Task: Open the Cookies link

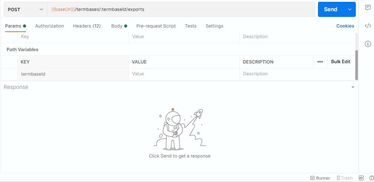Action: coord(345,26)
